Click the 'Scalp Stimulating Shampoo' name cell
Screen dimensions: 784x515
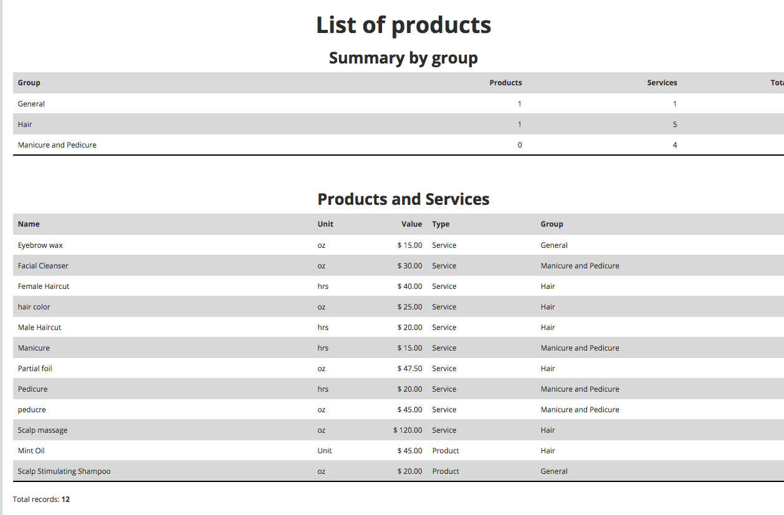click(64, 471)
